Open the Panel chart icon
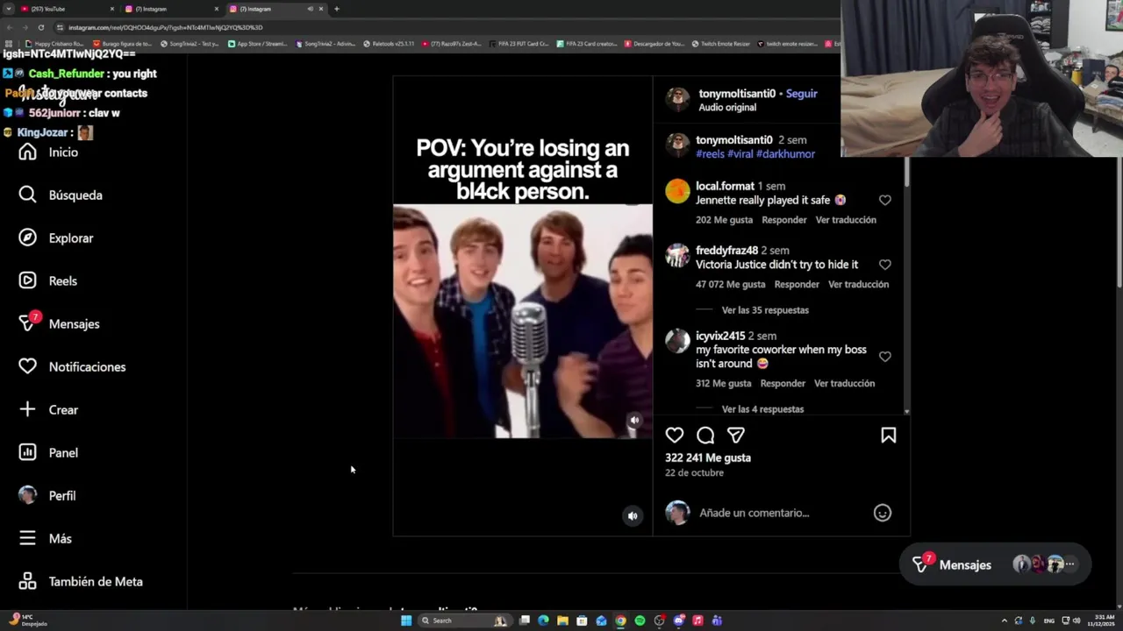This screenshot has width=1123, height=631. tap(28, 452)
